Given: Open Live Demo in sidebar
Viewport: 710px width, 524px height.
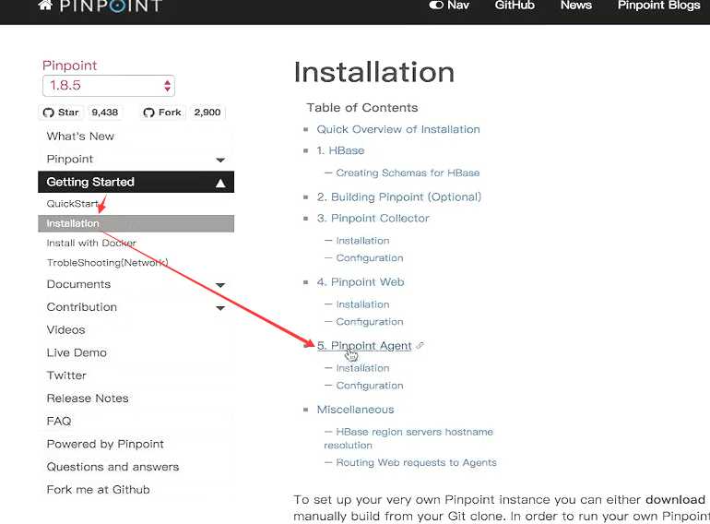Looking at the screenshot, I should coord(77,352).
